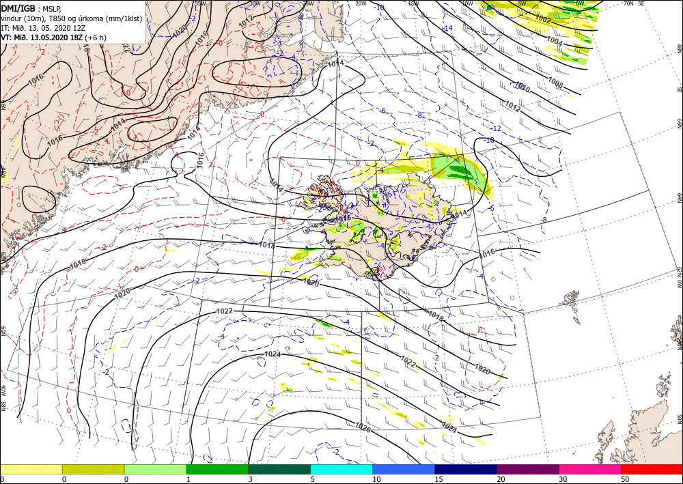Select the pink 30–50 legend swatch

590,469
